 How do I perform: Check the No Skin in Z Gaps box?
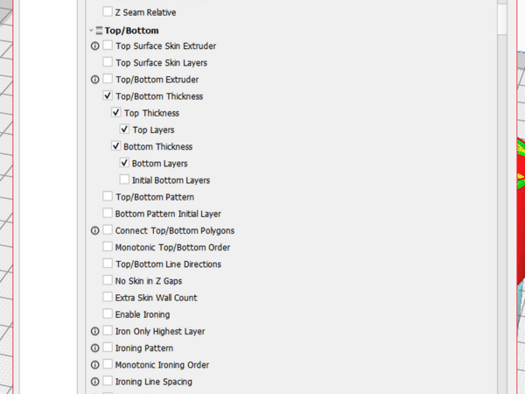[x=108, y=281]
